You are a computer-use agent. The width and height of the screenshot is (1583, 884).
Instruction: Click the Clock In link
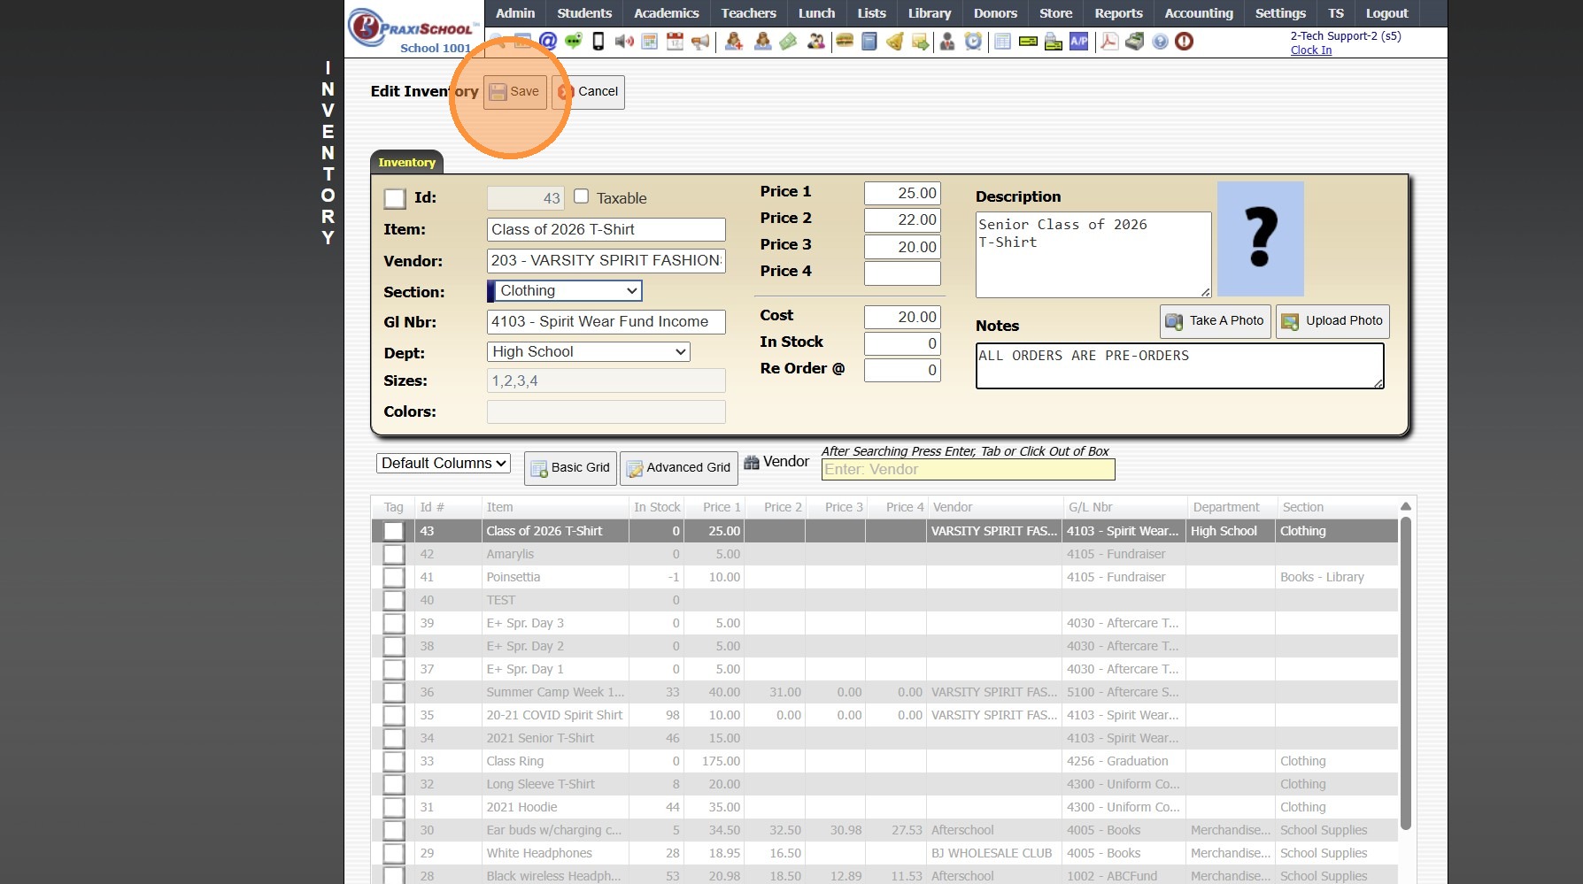pos(1310,50)
